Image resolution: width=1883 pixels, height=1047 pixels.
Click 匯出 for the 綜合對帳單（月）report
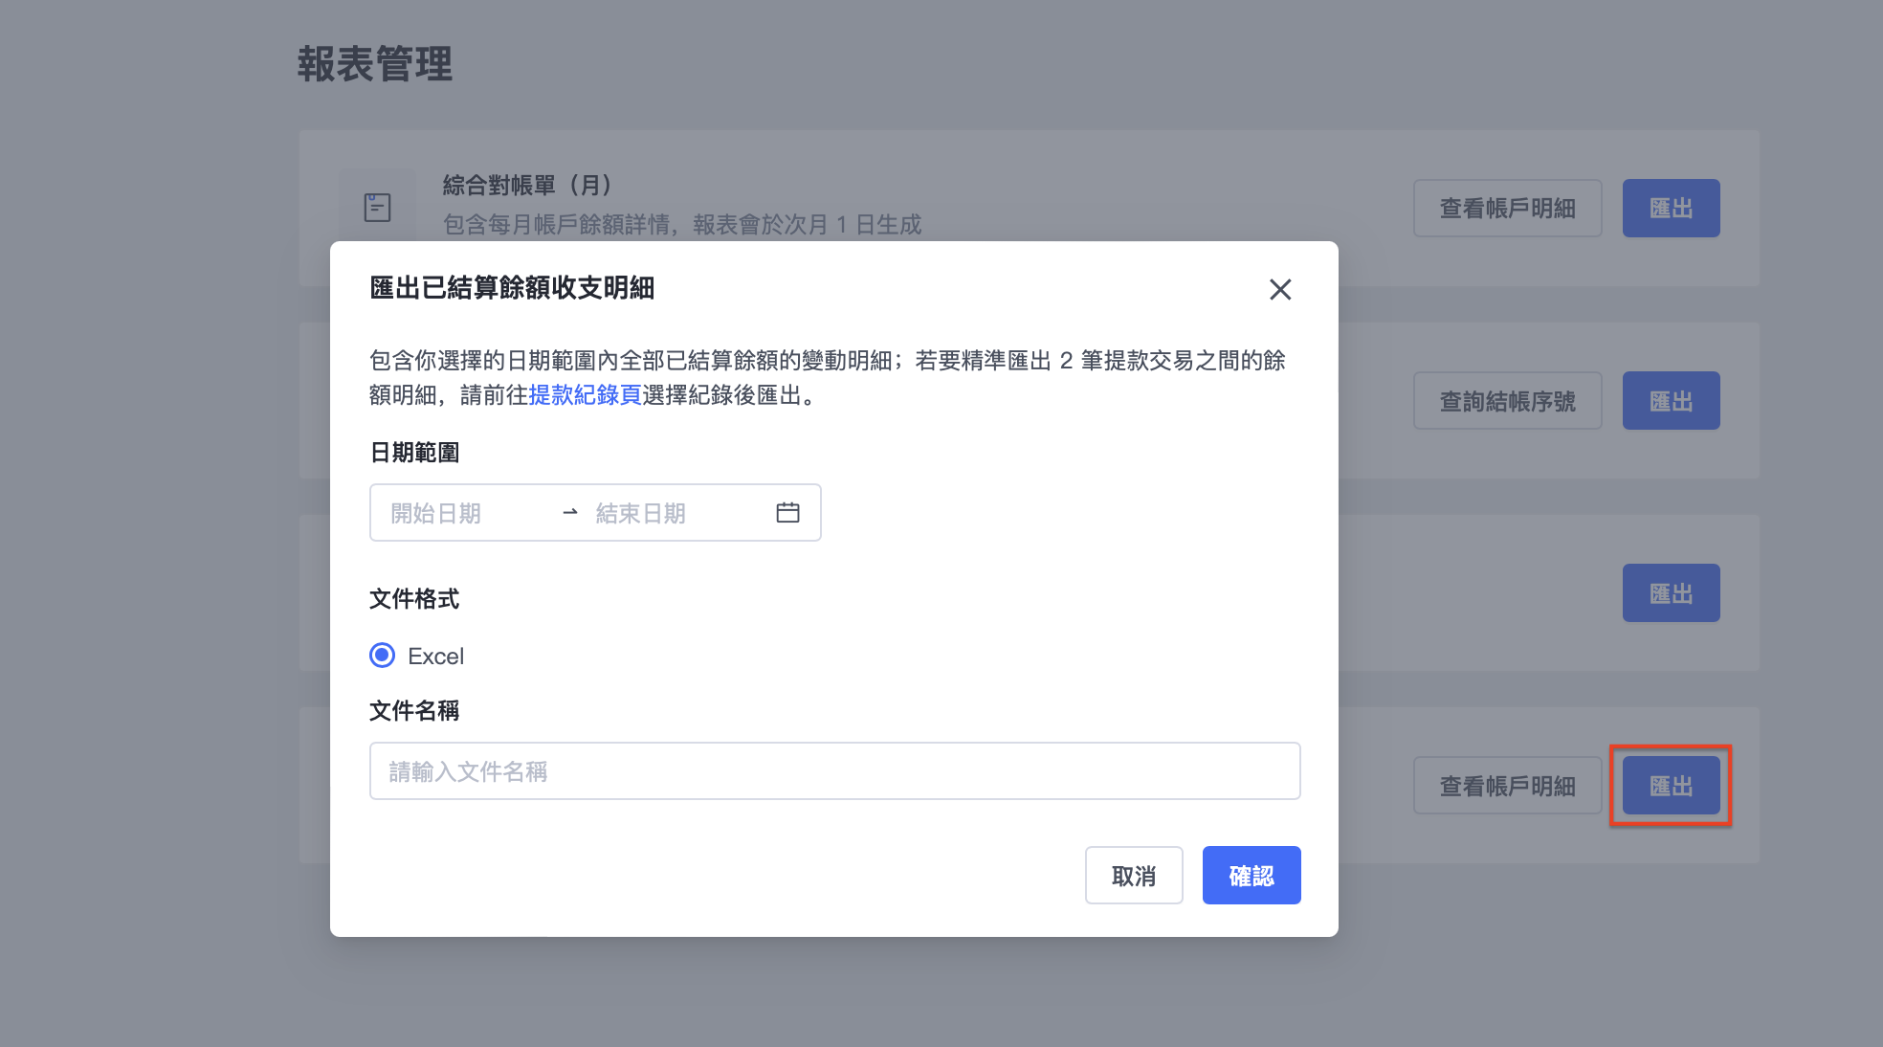tap(1672, 208)
